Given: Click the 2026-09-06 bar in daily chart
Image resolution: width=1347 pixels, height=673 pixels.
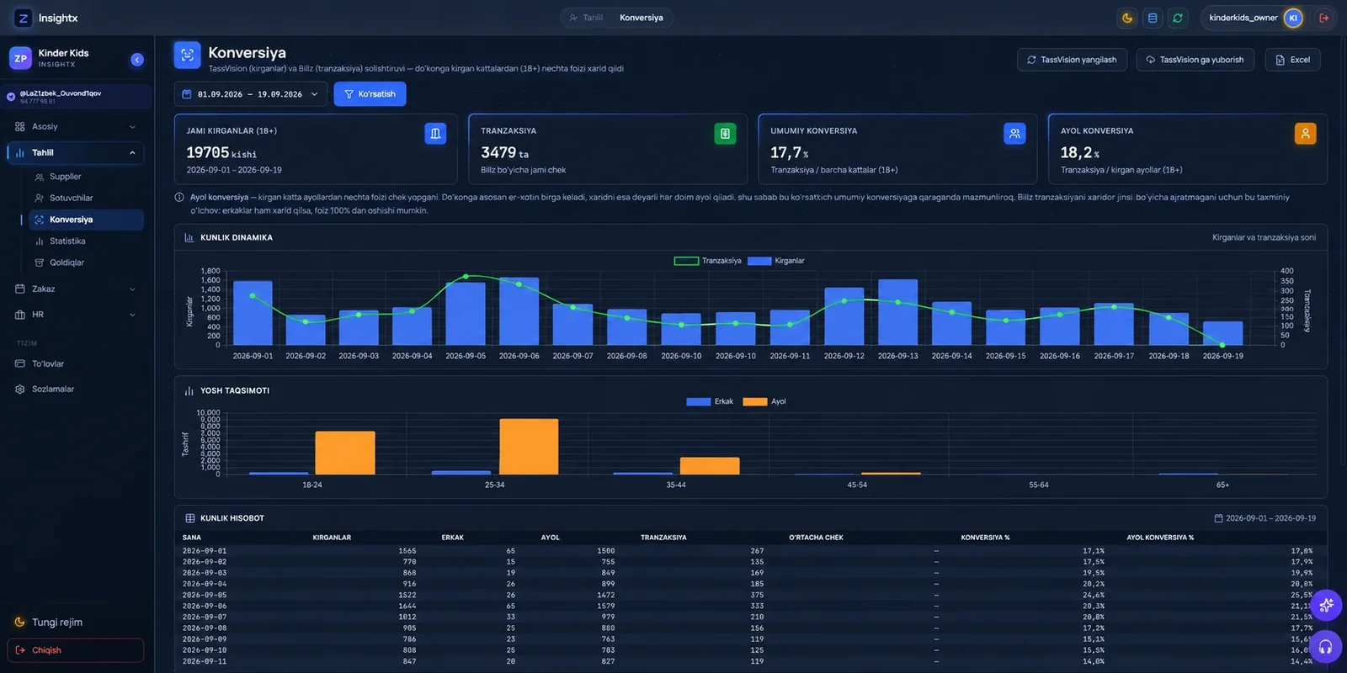Looking at the screenshot, I should click(519, 311).
